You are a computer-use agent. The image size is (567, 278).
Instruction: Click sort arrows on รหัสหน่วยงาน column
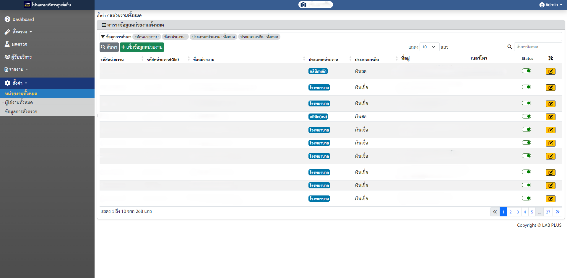coord(142,59)
